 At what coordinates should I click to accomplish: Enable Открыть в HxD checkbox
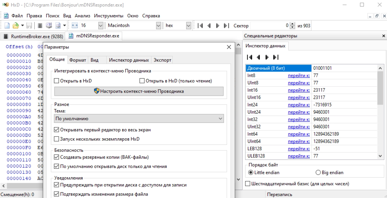click(57, 81)
